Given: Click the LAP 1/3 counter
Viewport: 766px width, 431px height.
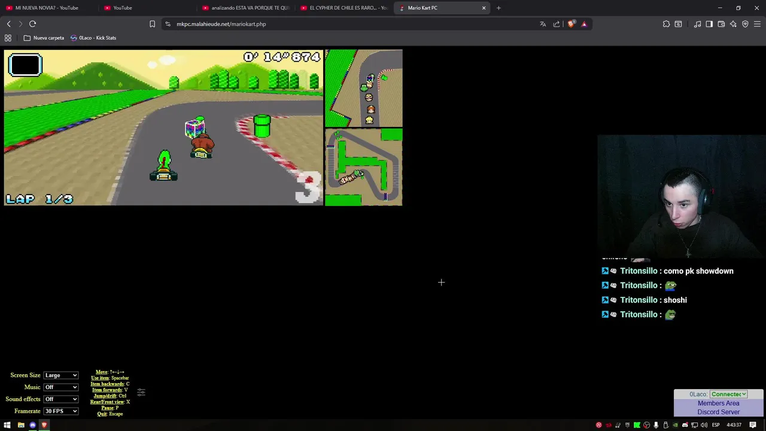Looking at the screenshot, I should (39, 199).
